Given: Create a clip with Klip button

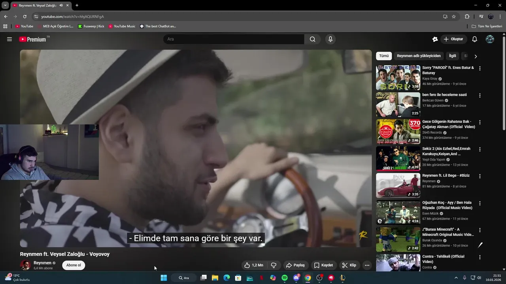Looking at the screenshot, I should 349,265.
